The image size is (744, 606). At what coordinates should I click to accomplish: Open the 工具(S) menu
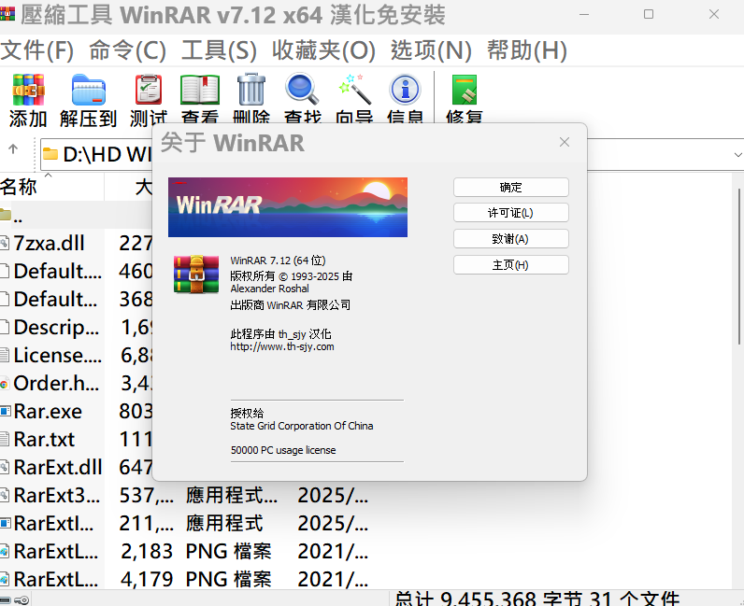220,50
